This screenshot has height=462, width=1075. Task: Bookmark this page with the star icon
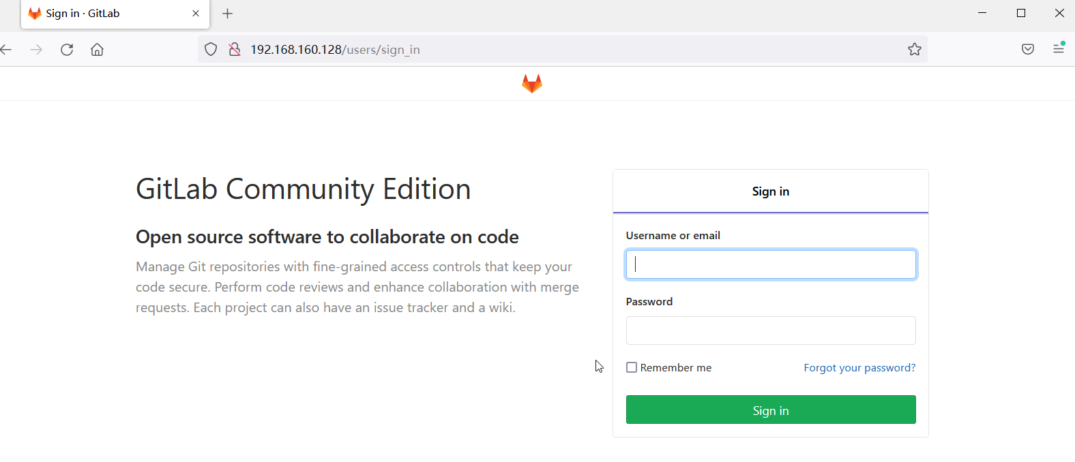(x=915, y=50)
